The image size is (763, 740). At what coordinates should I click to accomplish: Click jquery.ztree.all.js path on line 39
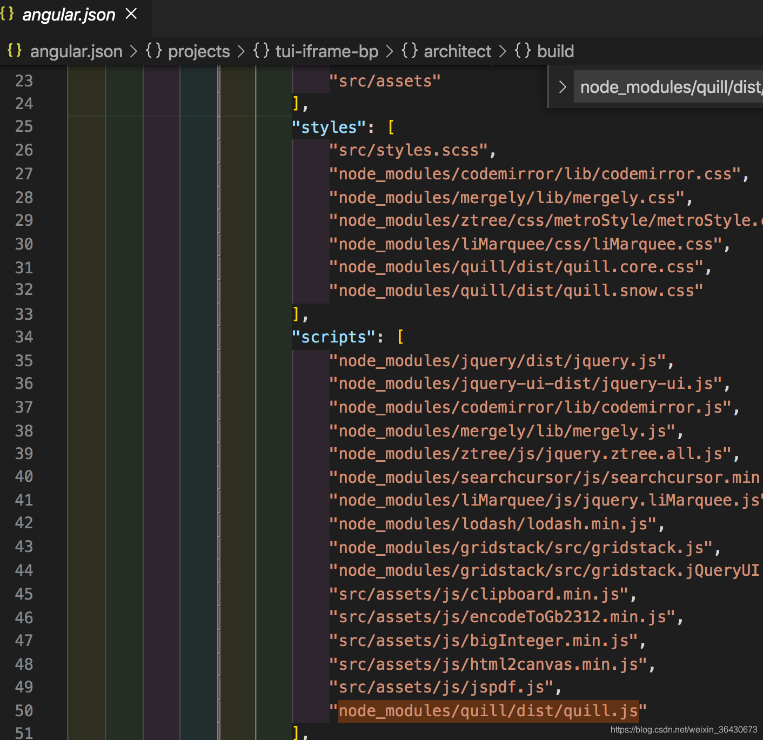[531, 454]
